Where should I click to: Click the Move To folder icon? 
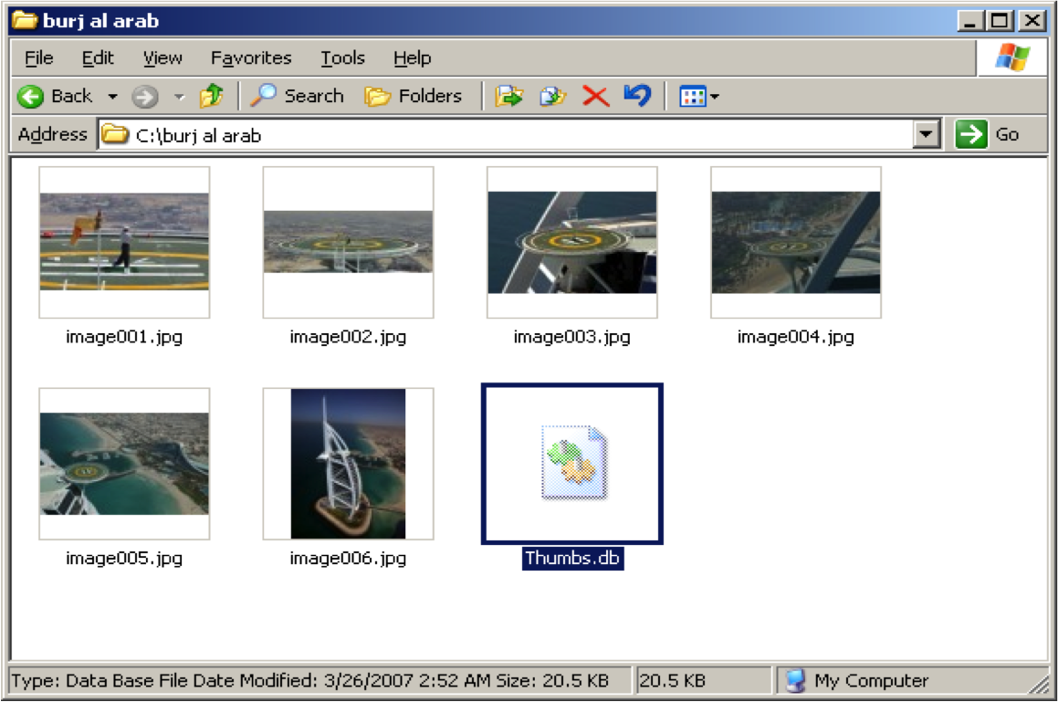(x=508, y=96)
